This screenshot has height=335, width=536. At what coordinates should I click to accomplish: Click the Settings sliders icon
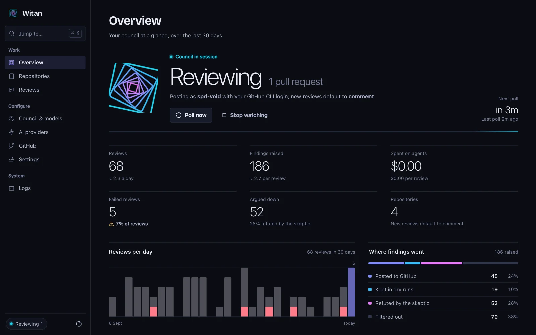12,160
